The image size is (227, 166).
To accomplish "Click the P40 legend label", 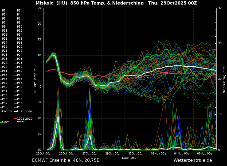I will coord(20,87).
